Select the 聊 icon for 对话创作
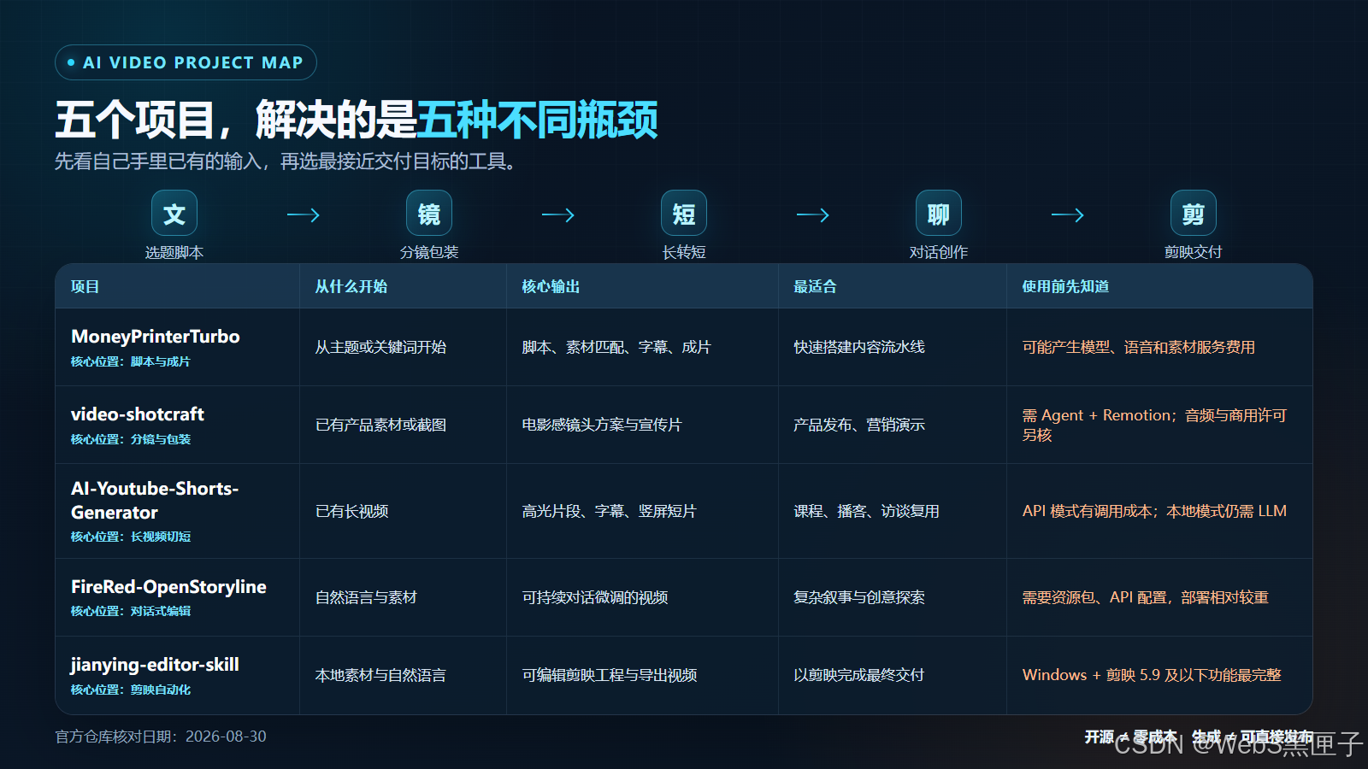Viewport: 1368px width, 769px height. tap(939, 213)
